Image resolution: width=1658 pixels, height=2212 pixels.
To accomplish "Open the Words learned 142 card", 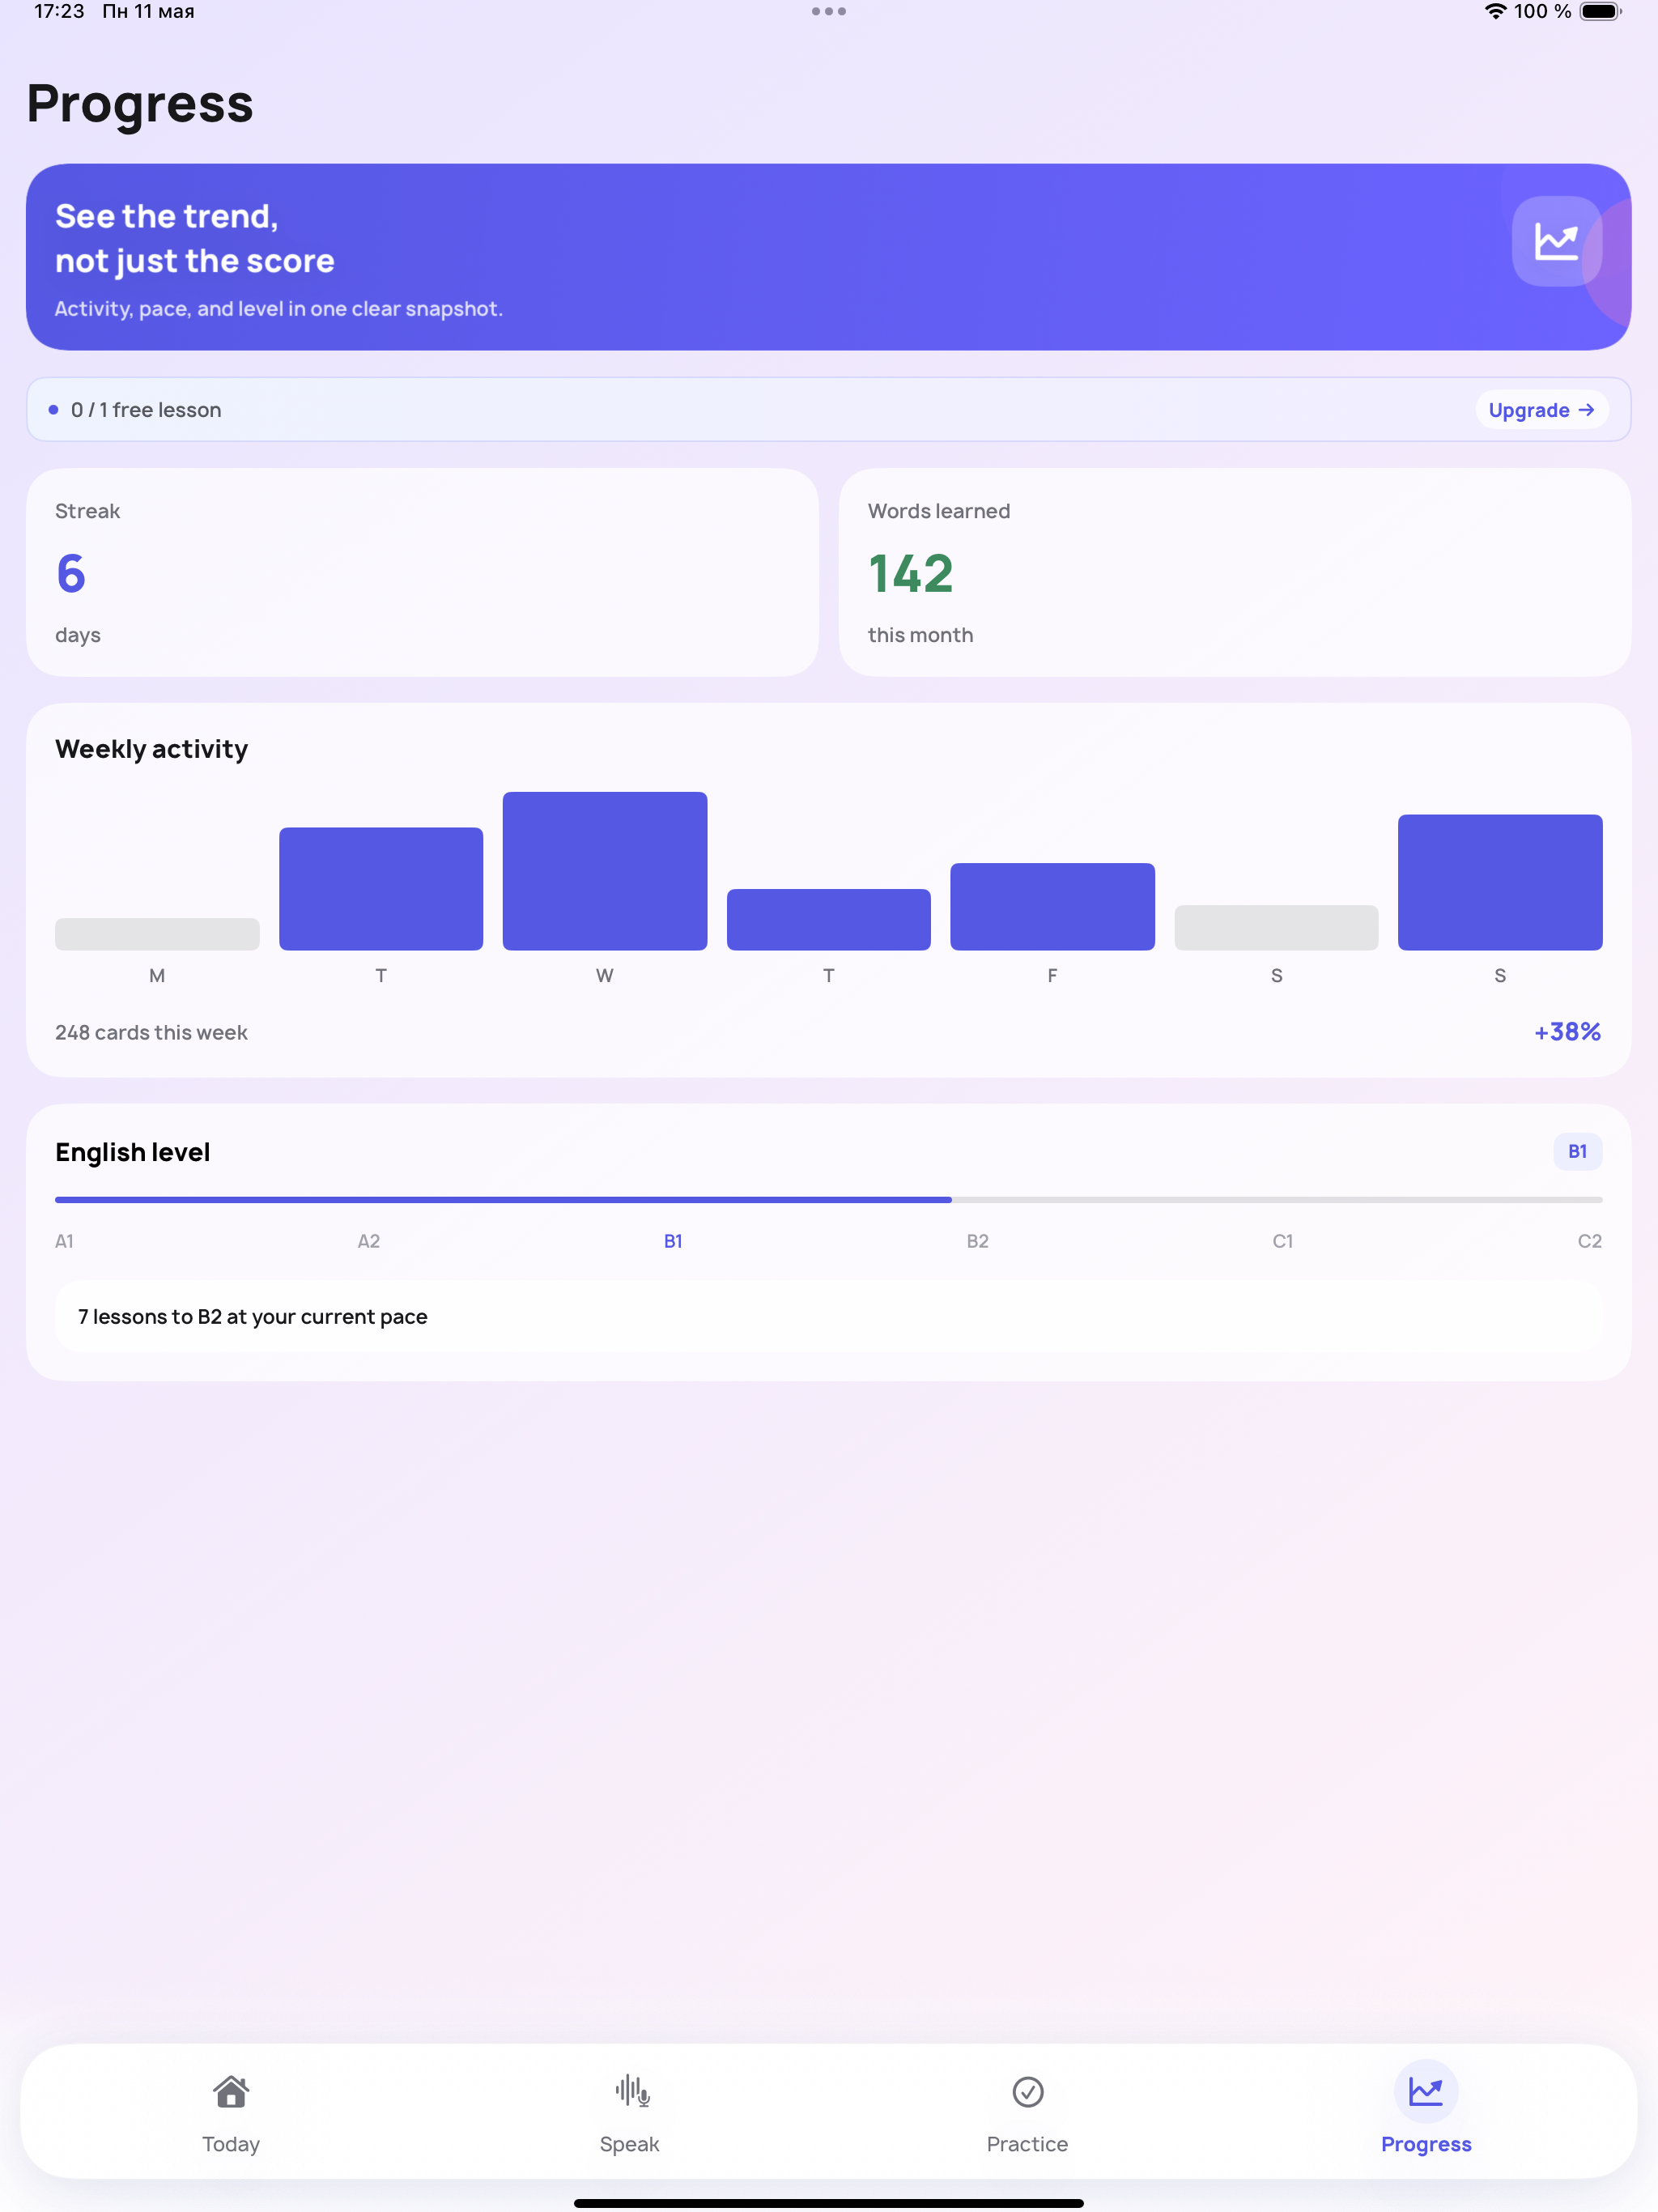I will pos(1235,572).
